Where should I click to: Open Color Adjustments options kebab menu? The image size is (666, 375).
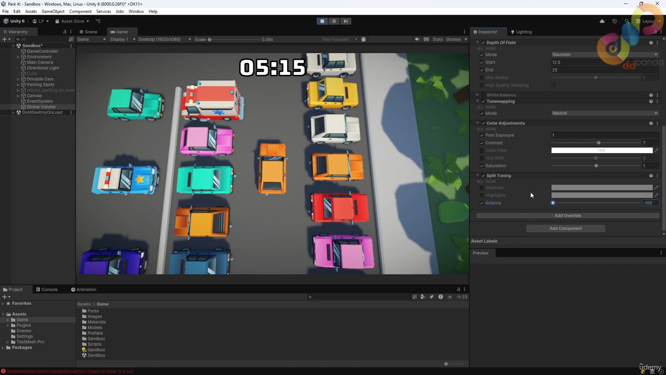click(657, 123)
